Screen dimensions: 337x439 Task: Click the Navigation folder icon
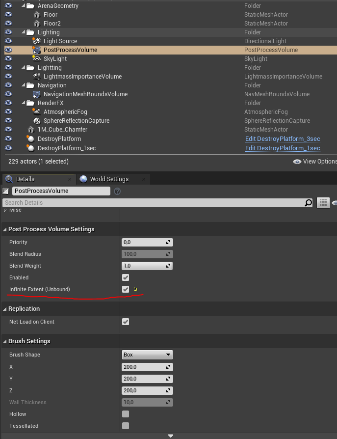[30, 85]
